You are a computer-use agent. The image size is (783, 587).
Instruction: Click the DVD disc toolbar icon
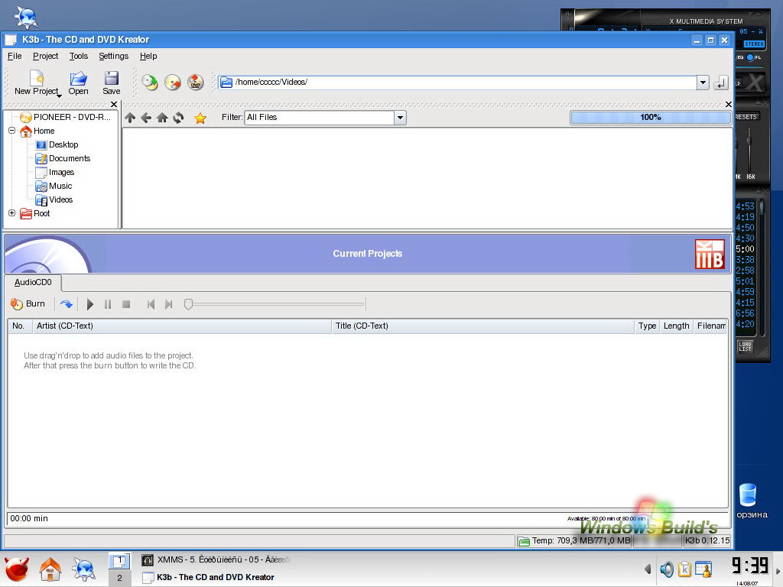click(x=195, y=82)
